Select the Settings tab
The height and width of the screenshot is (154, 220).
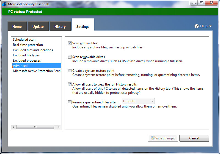pos(83,25)
